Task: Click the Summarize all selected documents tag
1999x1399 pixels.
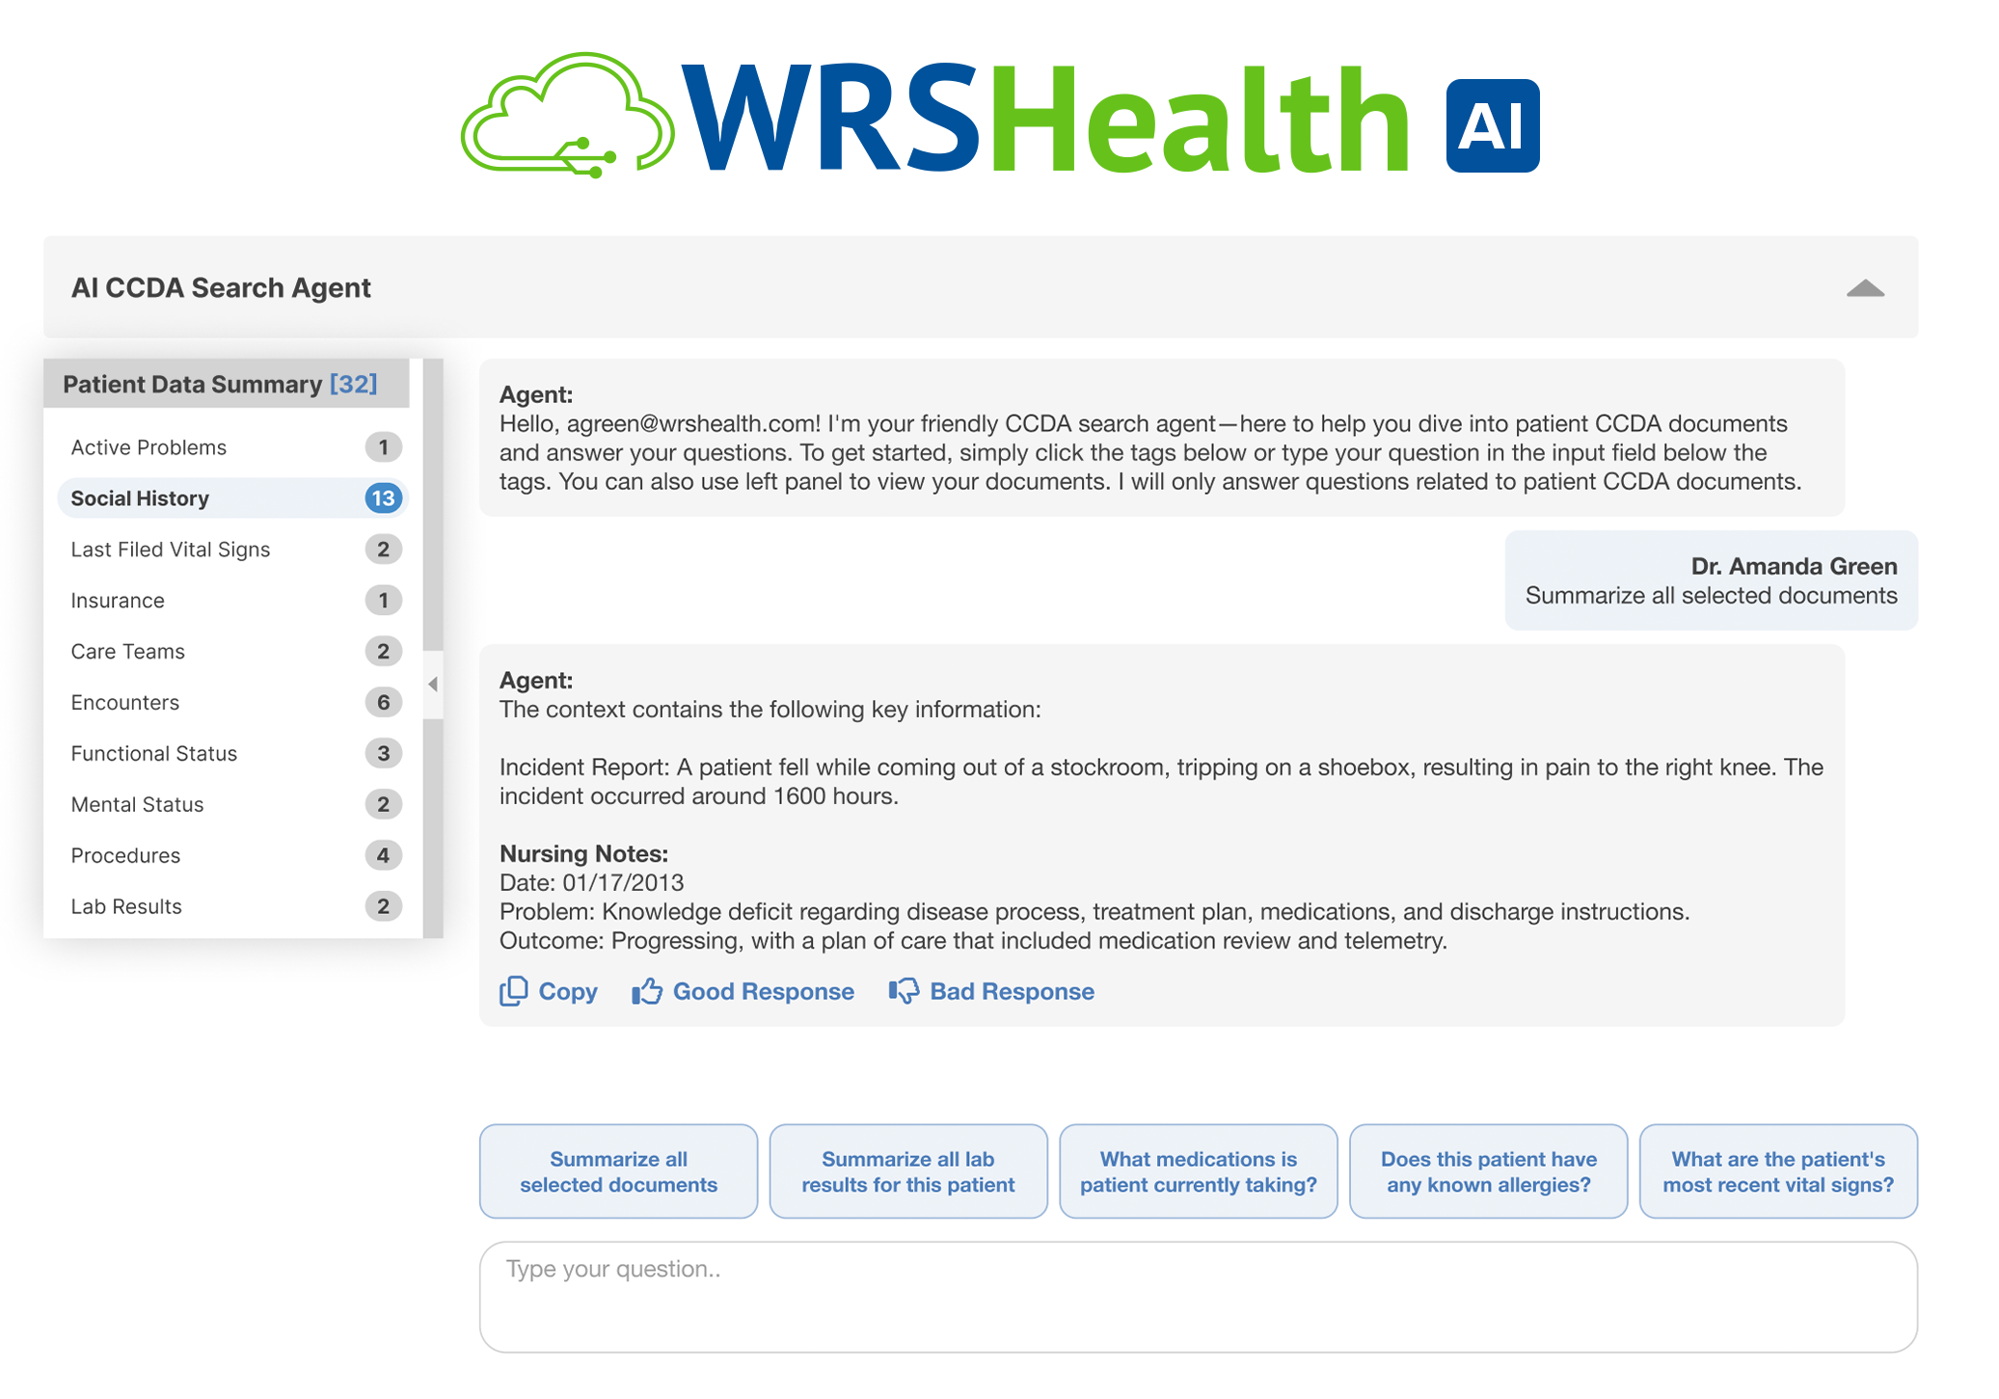Action: click(618, 1171)
